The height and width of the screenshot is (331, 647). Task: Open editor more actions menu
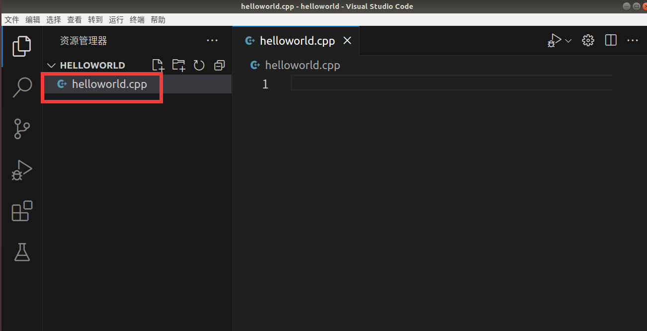(633, 41)
